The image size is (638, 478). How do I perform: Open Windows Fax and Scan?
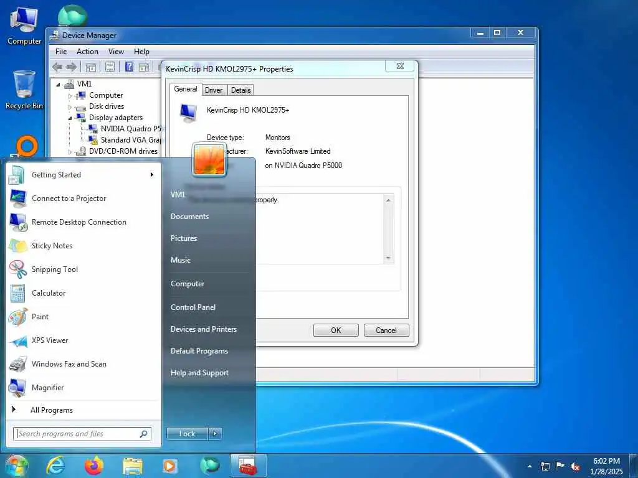pyautogui.click(x=83, y=363)
